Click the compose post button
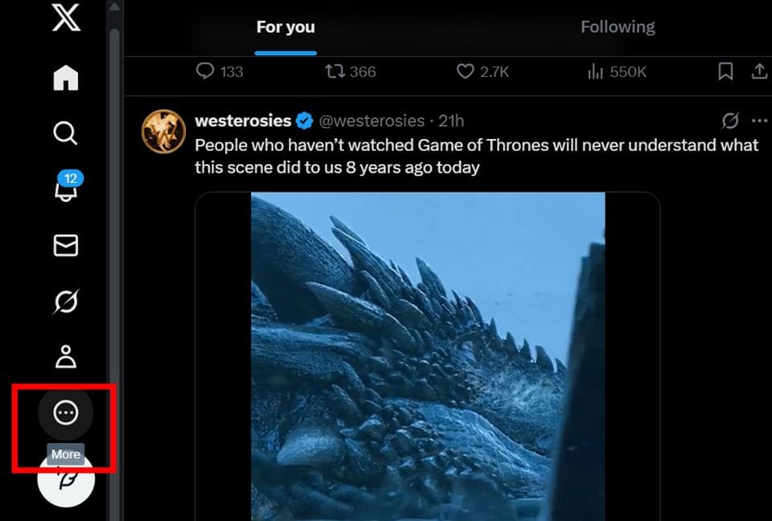772x521 pixels. (x=66, y=479)
